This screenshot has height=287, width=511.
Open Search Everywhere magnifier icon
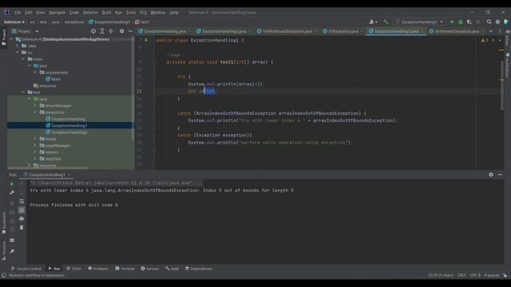(489, 22)
